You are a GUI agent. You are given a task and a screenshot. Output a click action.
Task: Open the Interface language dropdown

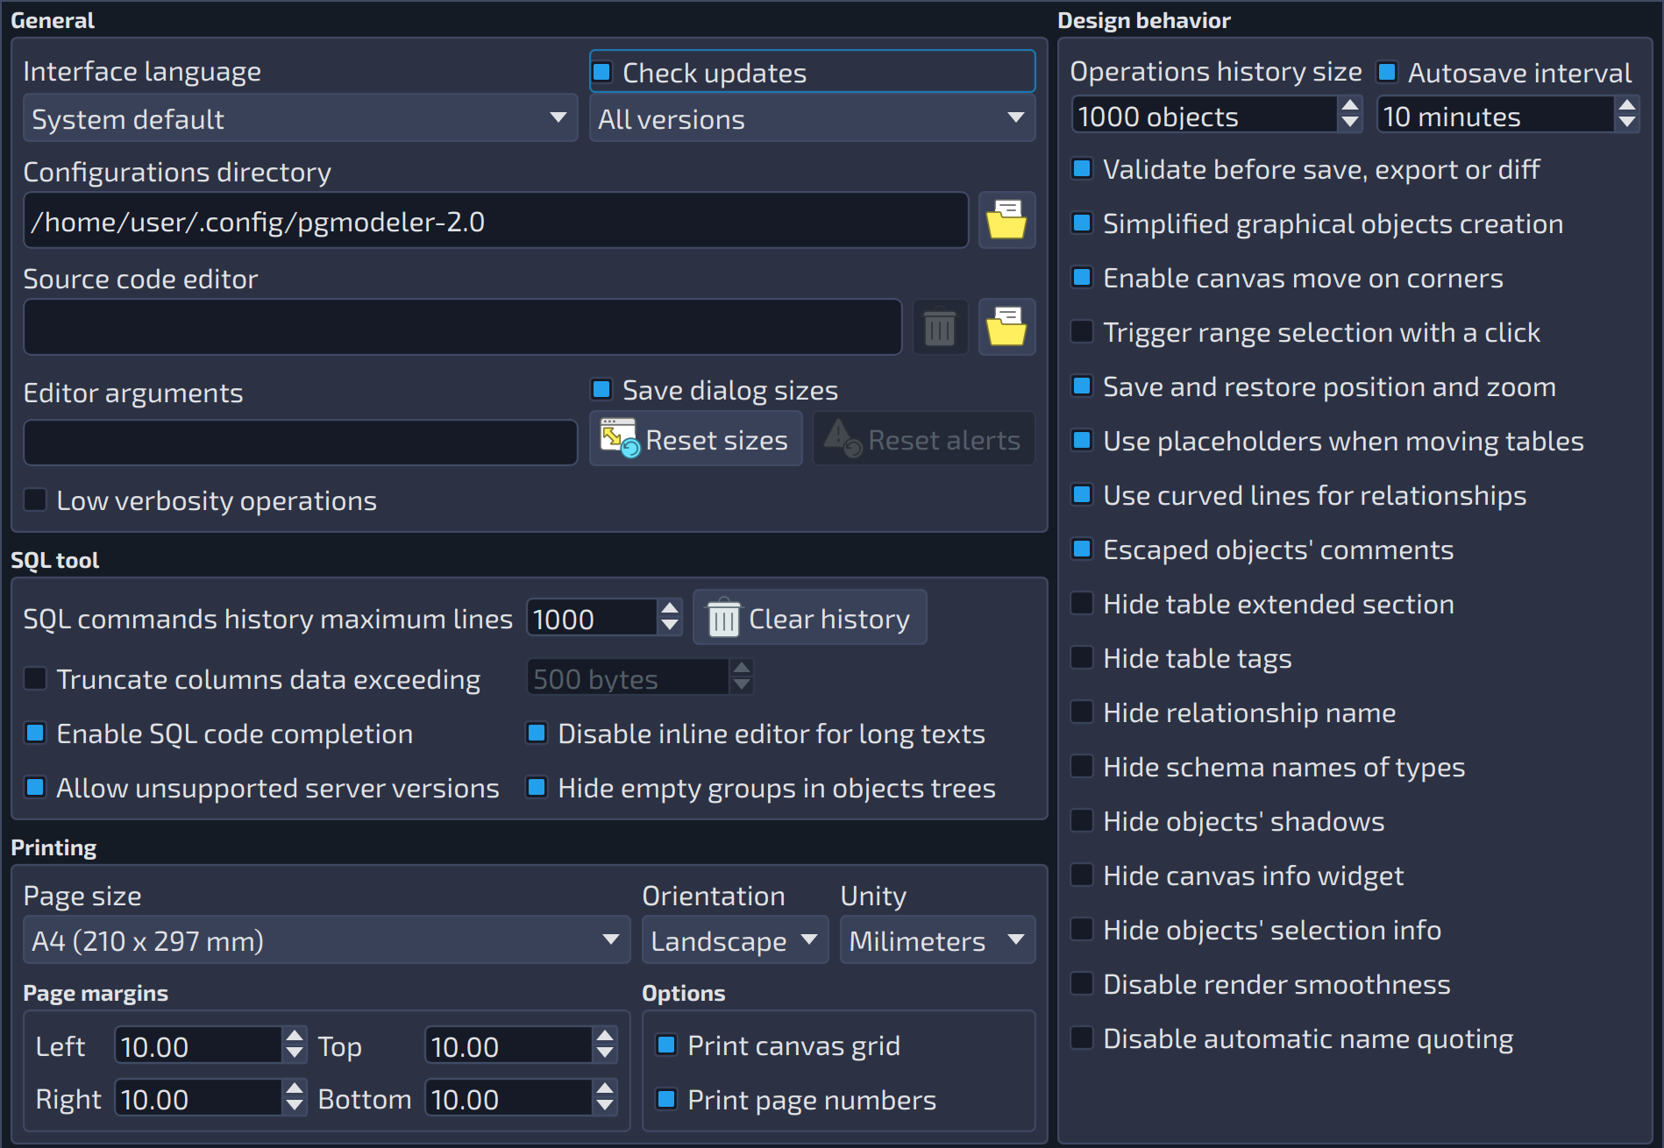click(x=300, y=118)
